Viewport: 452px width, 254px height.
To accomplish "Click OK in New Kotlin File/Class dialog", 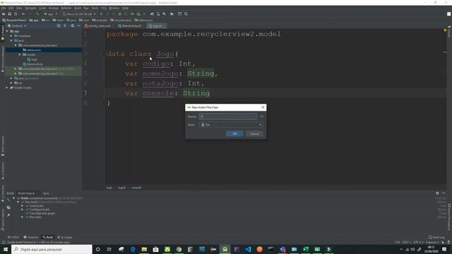I will click(234, 133).
